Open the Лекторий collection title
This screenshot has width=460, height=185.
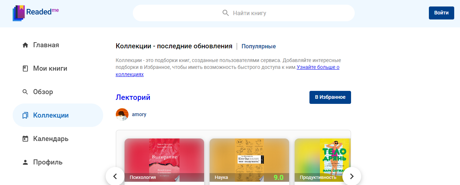(133, 97)
